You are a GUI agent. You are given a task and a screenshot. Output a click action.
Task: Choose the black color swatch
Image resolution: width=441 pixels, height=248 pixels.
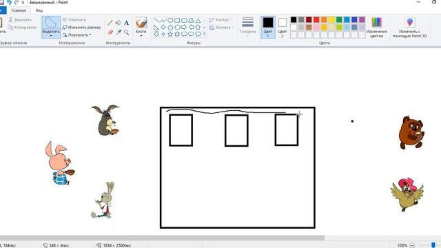coord(294,20)
